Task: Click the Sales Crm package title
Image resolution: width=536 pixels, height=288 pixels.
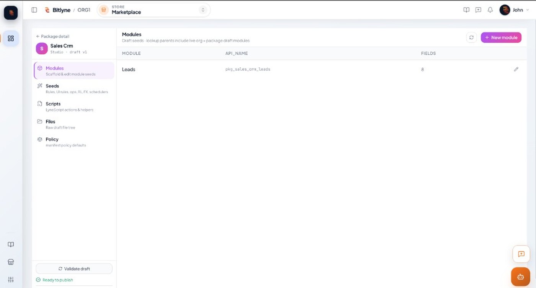Action: [x=62, y=46]
